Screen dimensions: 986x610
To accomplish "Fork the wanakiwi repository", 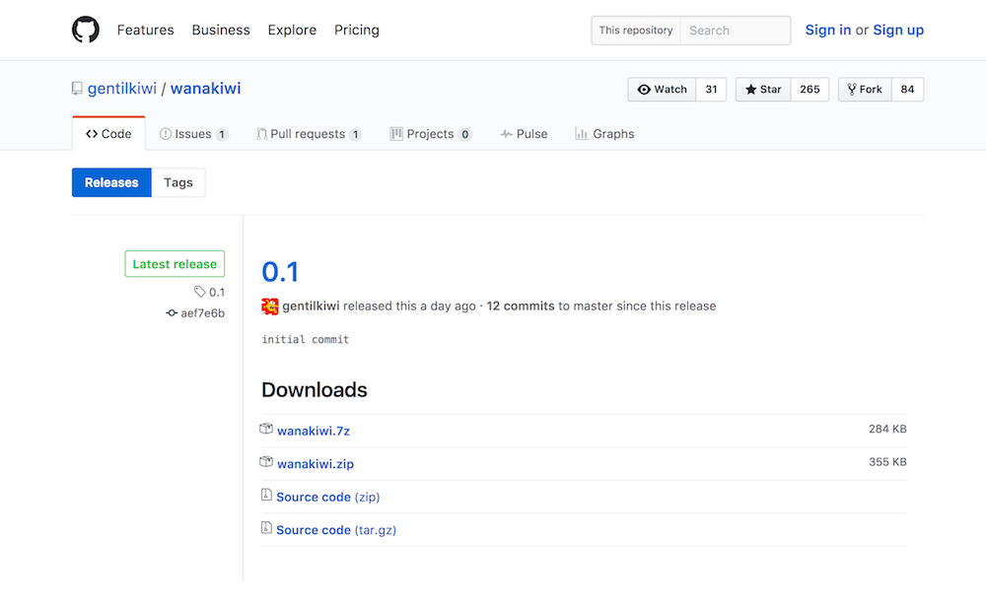I will 865,90.
